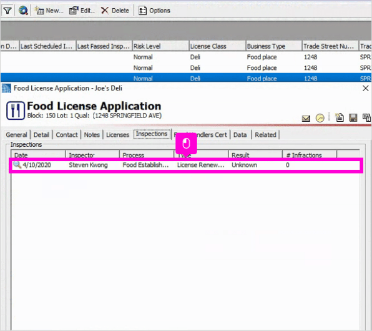
Task: Switch to the Notes tab
Action: [x=92, y=135]
